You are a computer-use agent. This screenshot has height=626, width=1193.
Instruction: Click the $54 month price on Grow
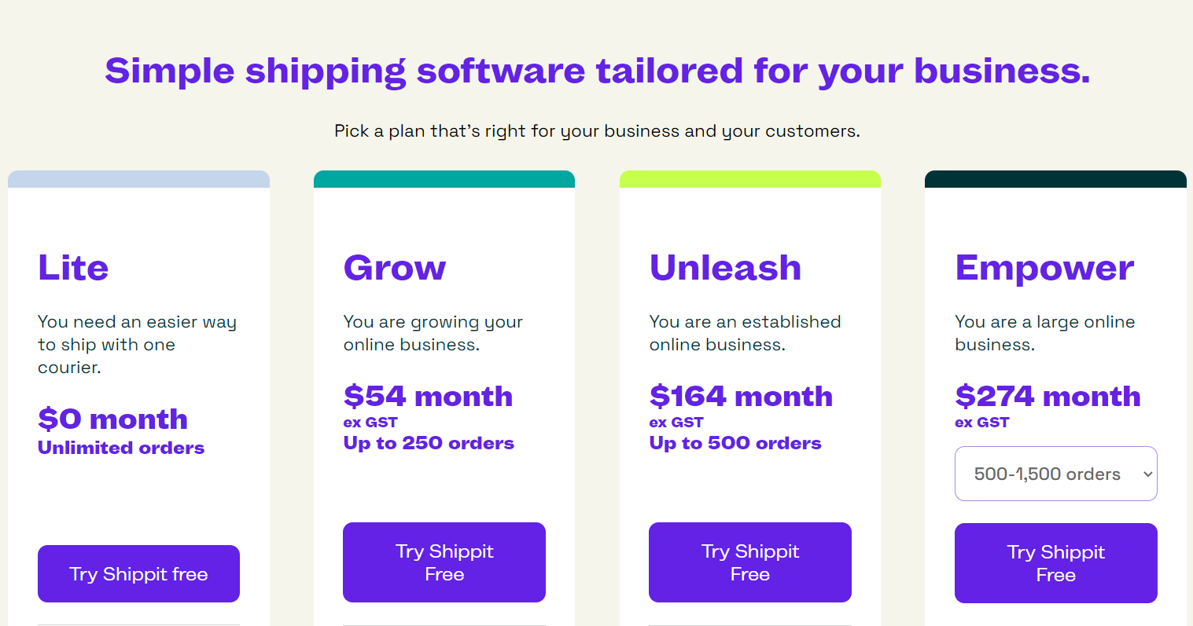tap(428, 397)
